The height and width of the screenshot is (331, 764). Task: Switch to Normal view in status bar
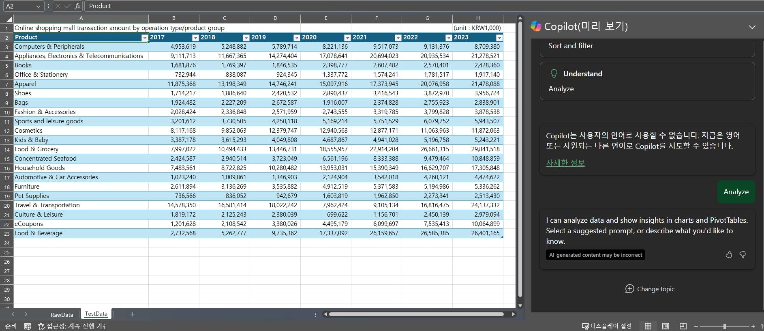pyautogui.click(x=648, y=326)
